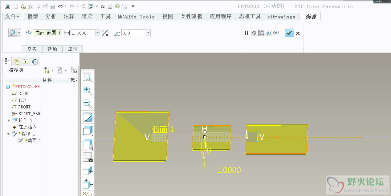Toggle the attached preview icon

(x=268, y=33)
